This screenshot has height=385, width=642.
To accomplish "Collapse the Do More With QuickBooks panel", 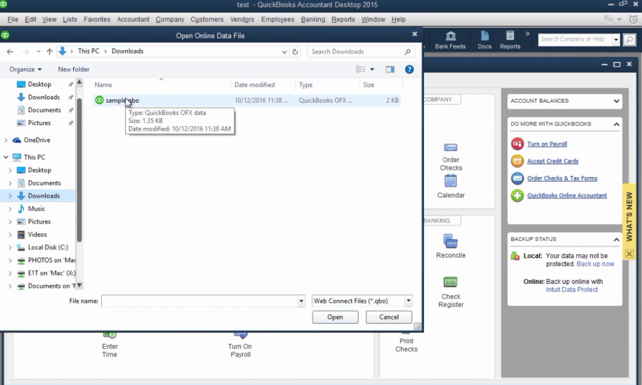I will [617, 124].
